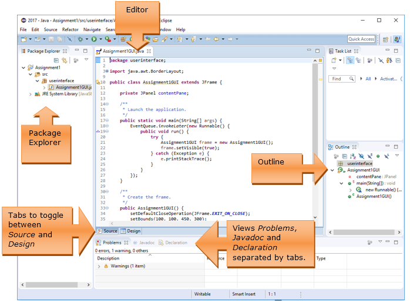The width and height of the screenshot is (410, 303).
Task: Click the Run Last Tool red toolbox icon
Action: 107,39
